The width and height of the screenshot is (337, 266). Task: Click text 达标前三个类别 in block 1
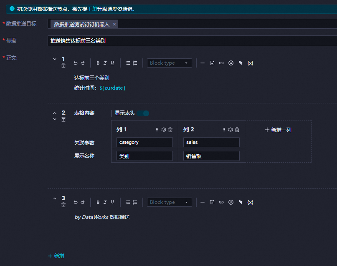pyautogui.click(x=92, y=78)
